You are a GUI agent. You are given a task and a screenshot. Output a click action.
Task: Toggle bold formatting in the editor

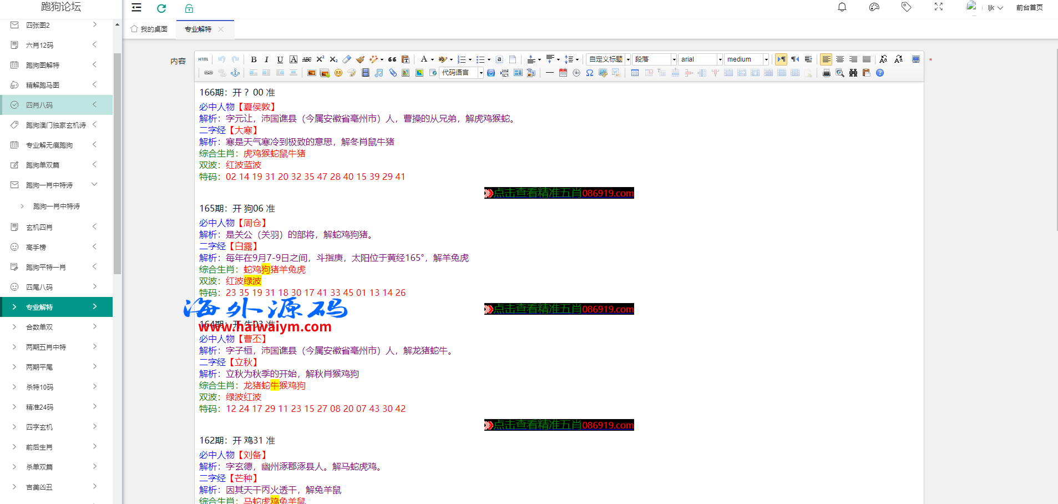tap(254, 59)
